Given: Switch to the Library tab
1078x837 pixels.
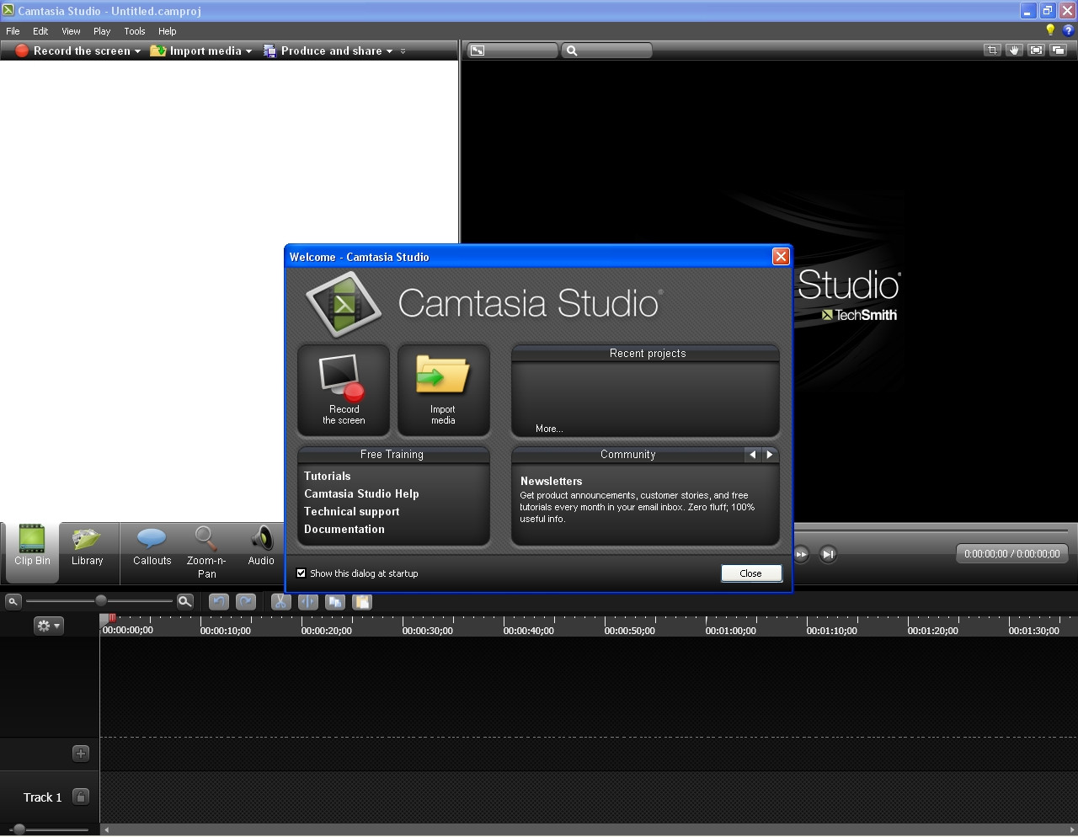Looking at the screenshot, I should (87, 547).
